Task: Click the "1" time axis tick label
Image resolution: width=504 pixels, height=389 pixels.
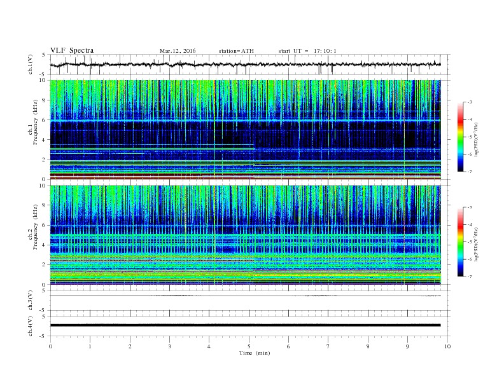Action: tap(90, 346)
